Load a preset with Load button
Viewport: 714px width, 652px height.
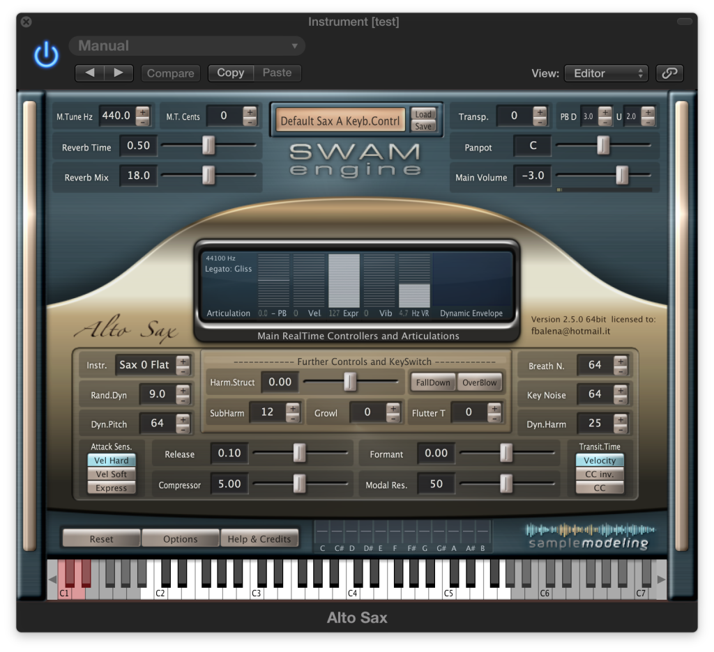[x=423, y=114]
